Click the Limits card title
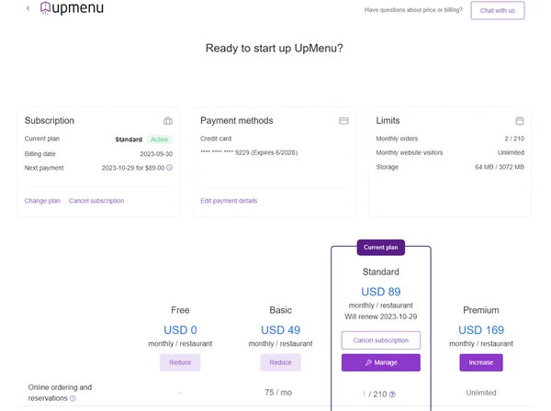Image resolution: width=551 pixels, height=411 pixels. [x=388, y=120]
